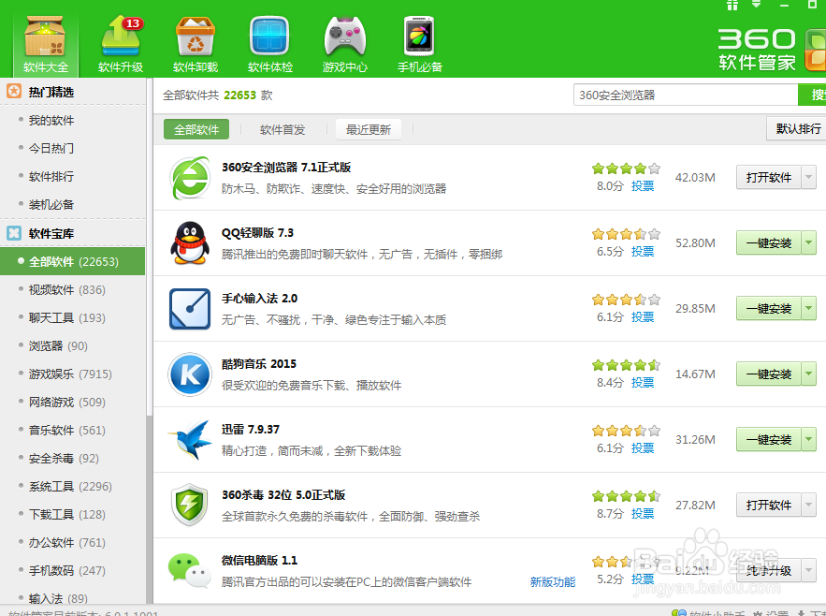Click 投票 link for 酷狗音乐 2015
The image size is (826, 616).
(x=643, y=382)
